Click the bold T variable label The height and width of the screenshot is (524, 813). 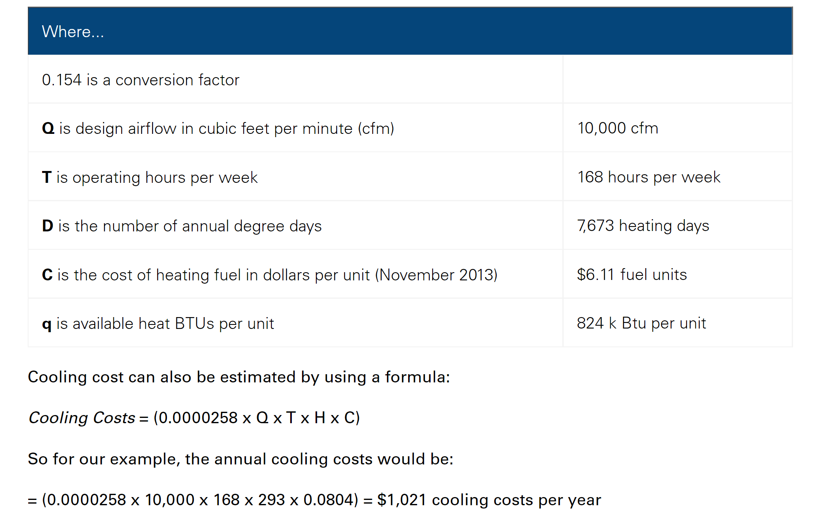pyautogui.click(x=47, y=178)
